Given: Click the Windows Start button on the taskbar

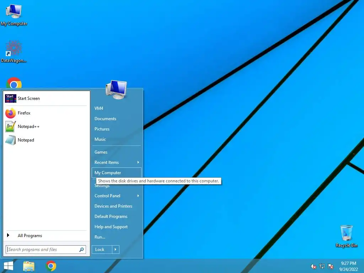Looking at the screenshot, I should 9,266.
